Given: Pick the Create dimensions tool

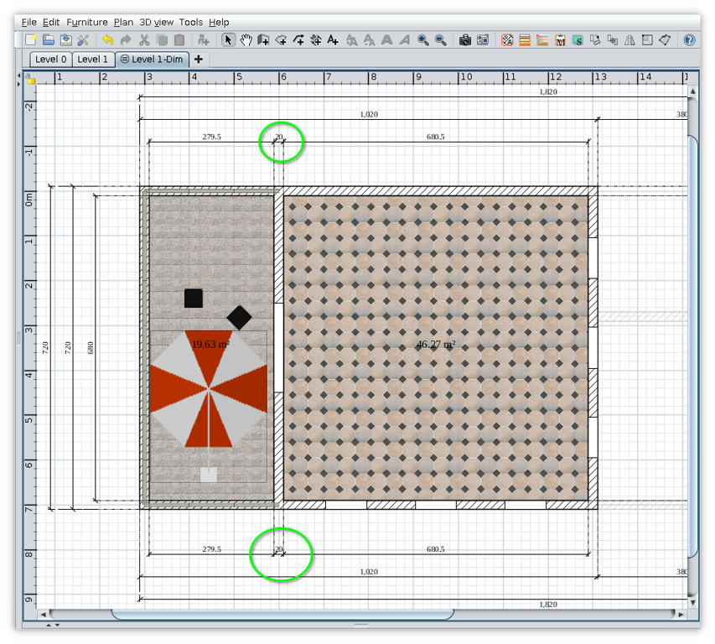Looking at the screenshot, I should click(315, 40).
